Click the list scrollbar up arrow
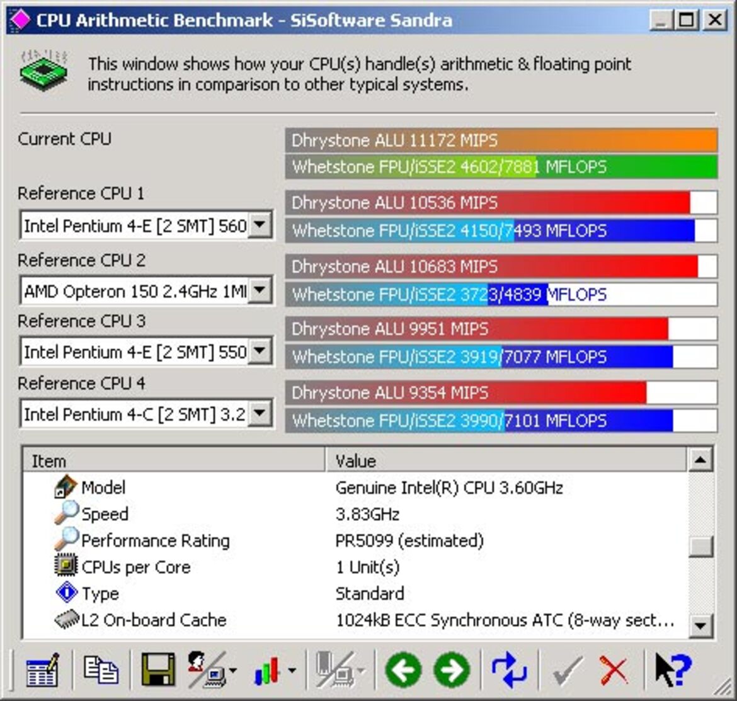The image size is (737, 701). coord(700,460)
